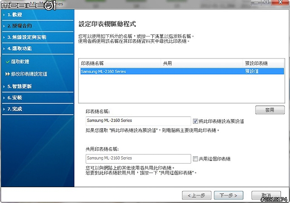Open step 2. 授權合約
290x203 pixels.
click(19, 26)
